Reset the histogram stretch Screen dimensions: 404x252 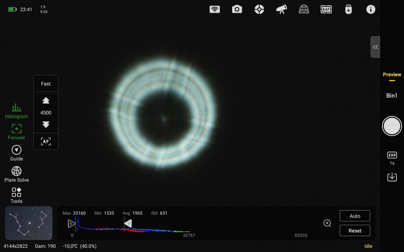coord(355,230)
